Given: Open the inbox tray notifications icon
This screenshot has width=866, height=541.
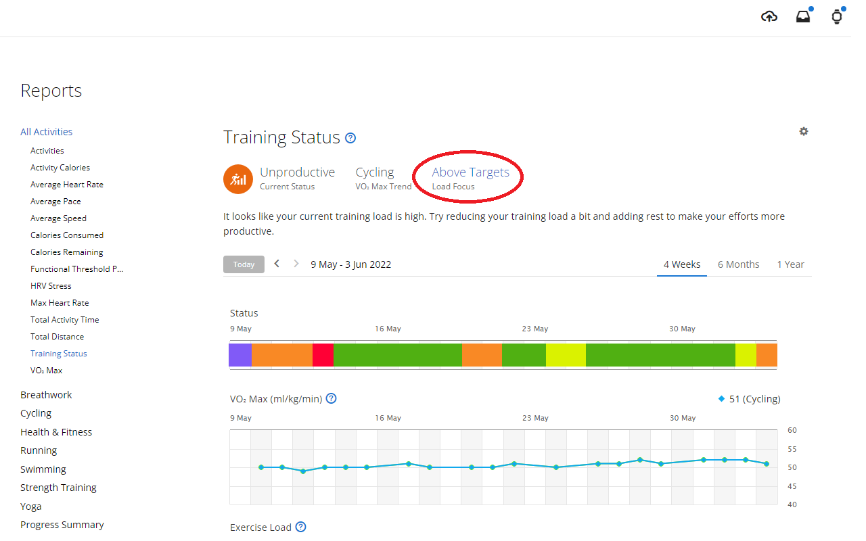Looking at the screenshot, I should tap(803, 17).
